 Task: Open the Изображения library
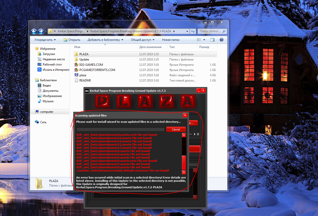[x=52, y=96]
